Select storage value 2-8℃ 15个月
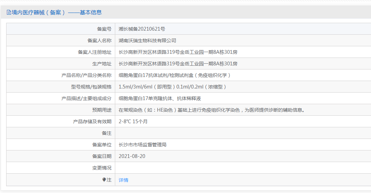 133,122
